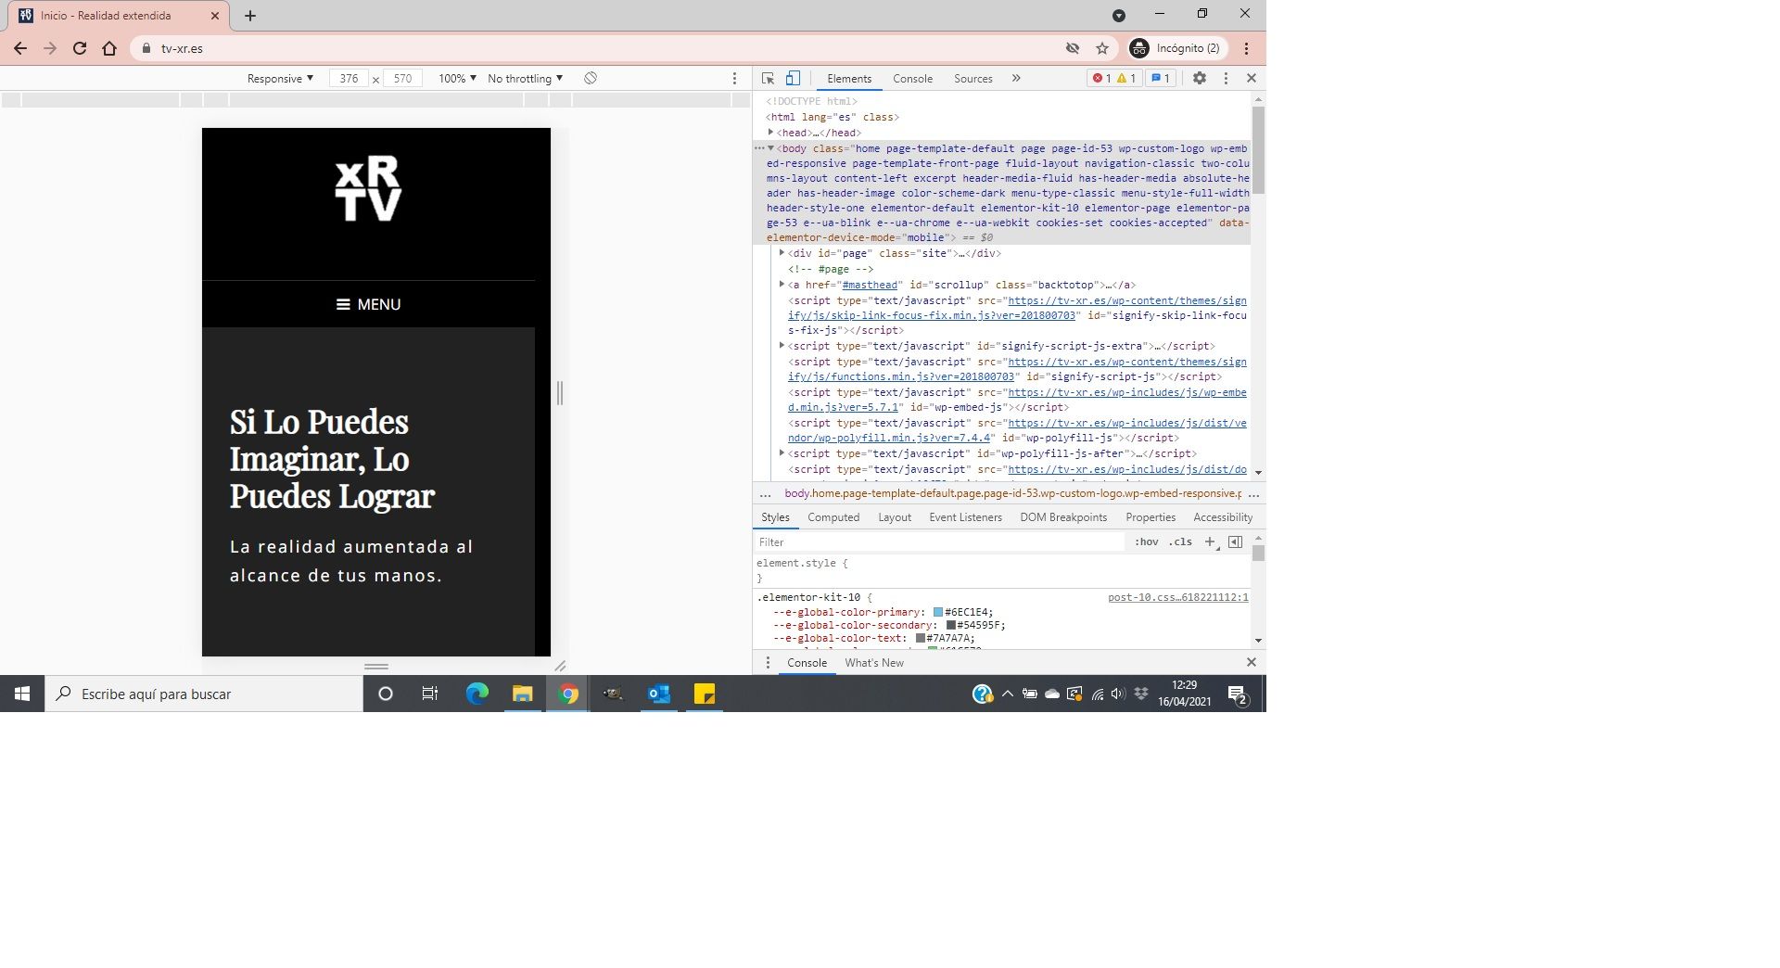Screen dimensions: 1780x968
Task: Open the browser home page
Action: coord(109,48)
